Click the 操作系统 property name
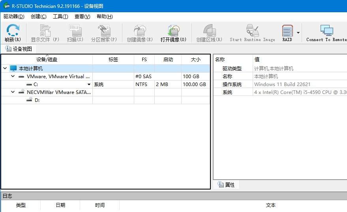This screenshot has height=212, width=347. (x=232, y=84)
